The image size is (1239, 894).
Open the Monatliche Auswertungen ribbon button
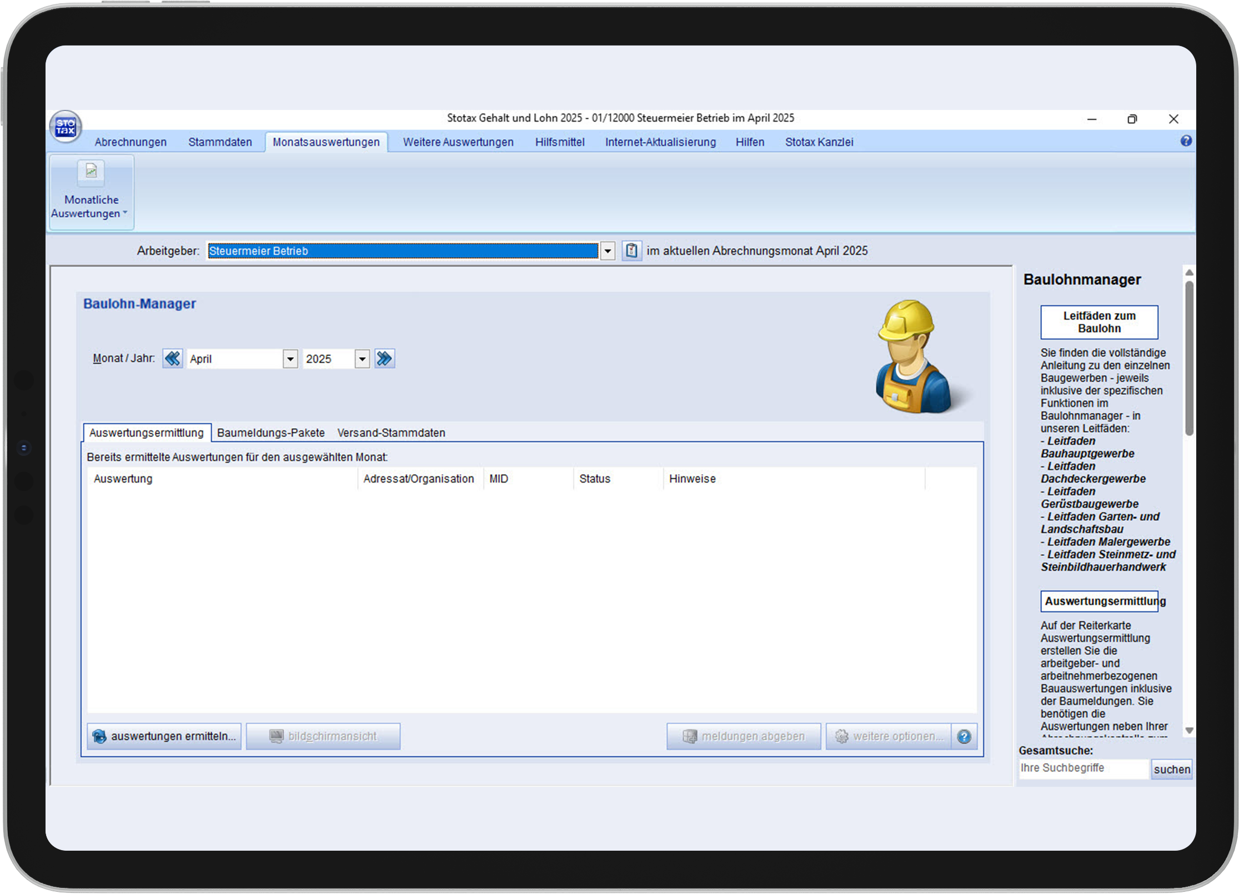coord(92,192)
